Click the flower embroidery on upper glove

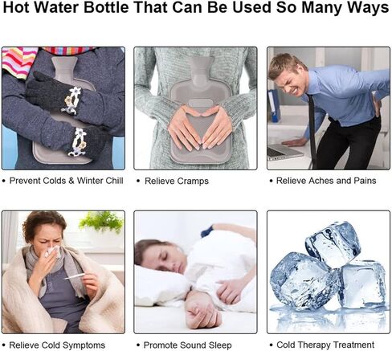tap(71, 100)
